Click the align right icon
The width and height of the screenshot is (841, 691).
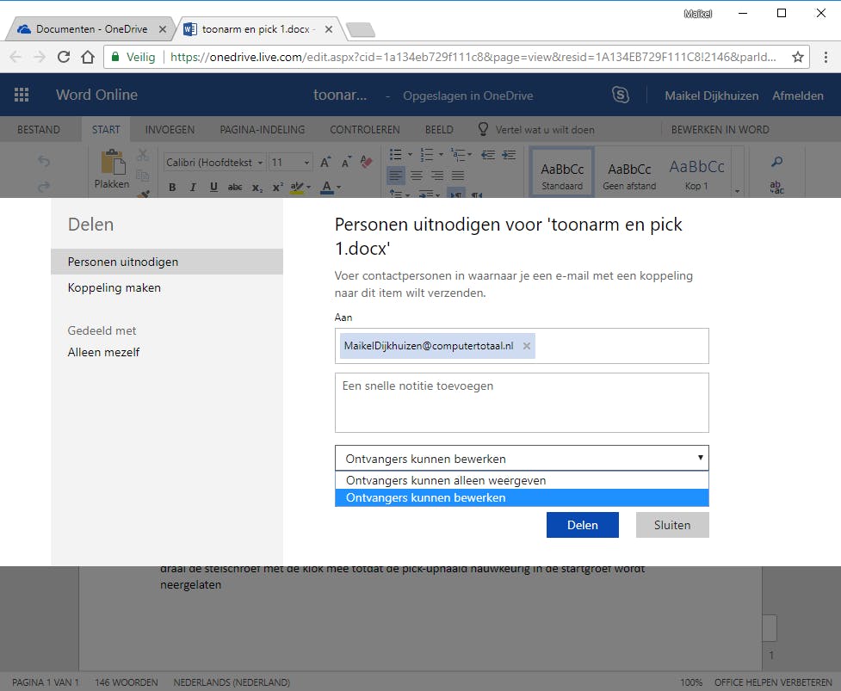click(x=437, y=176)
